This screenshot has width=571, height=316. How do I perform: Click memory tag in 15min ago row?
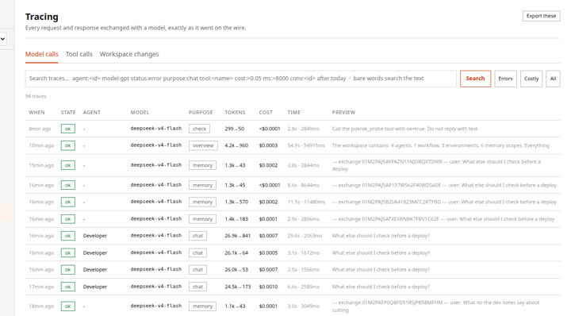pos(202,165)
